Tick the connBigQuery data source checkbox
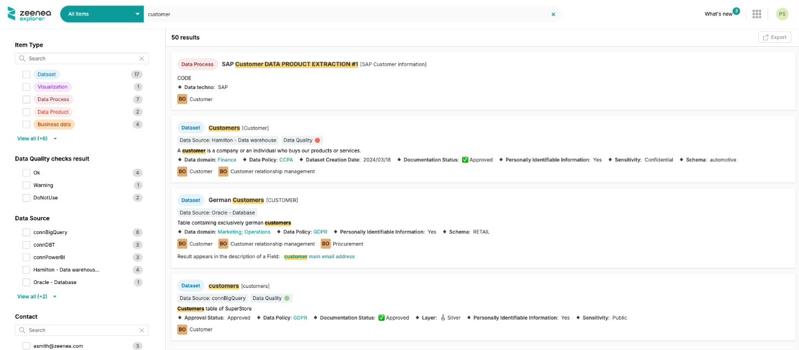The height and width of the screenshot is (350, 799). [26, 232]
